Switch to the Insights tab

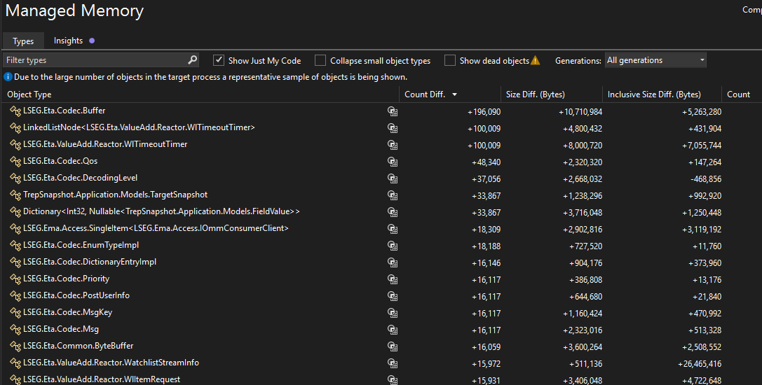coord(68,41)
